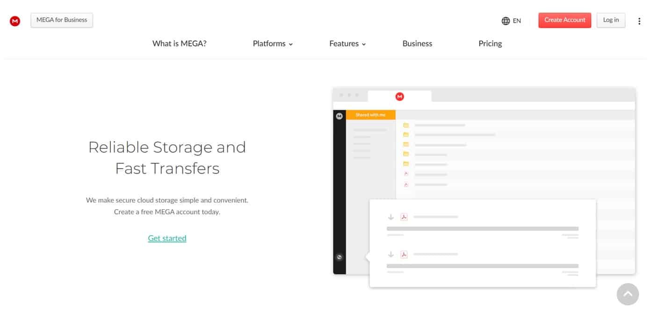
Task: Click the back-to-top arrow button
Action: (628, 294)
